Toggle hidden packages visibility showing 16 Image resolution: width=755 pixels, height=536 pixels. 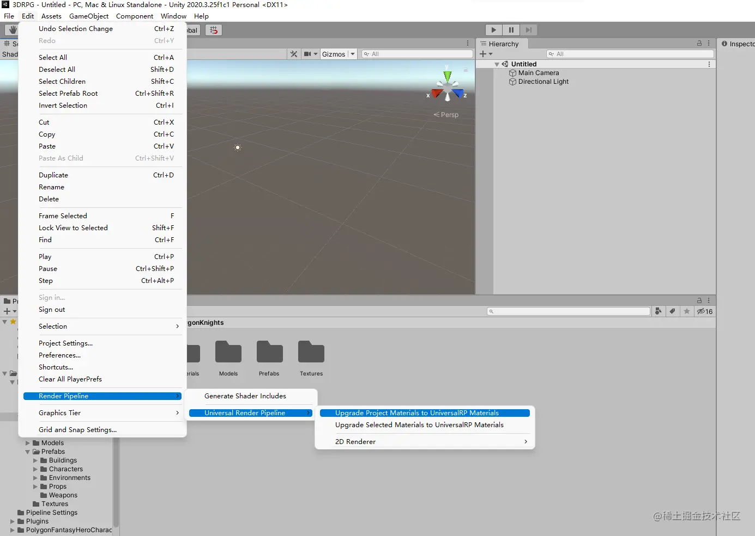click(705, 311)
